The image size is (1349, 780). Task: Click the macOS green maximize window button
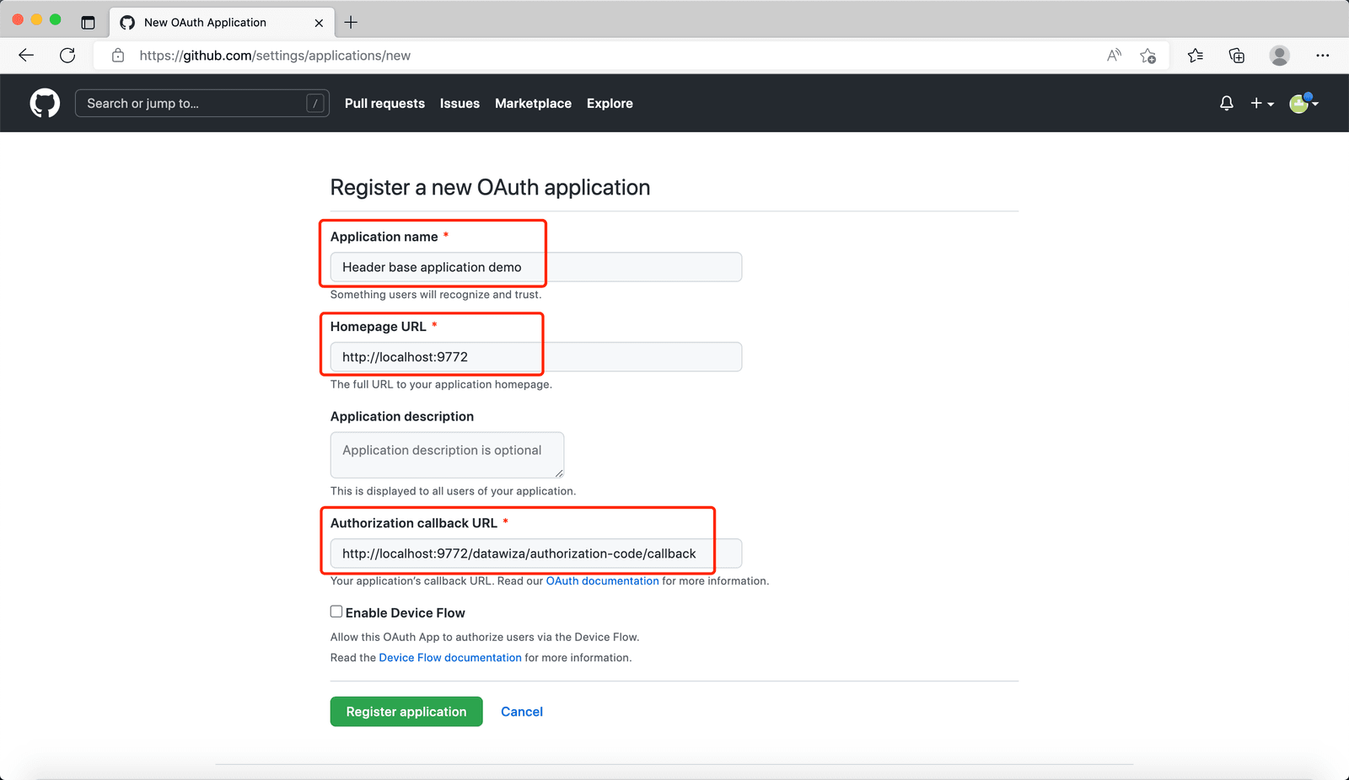pos(56,19)
